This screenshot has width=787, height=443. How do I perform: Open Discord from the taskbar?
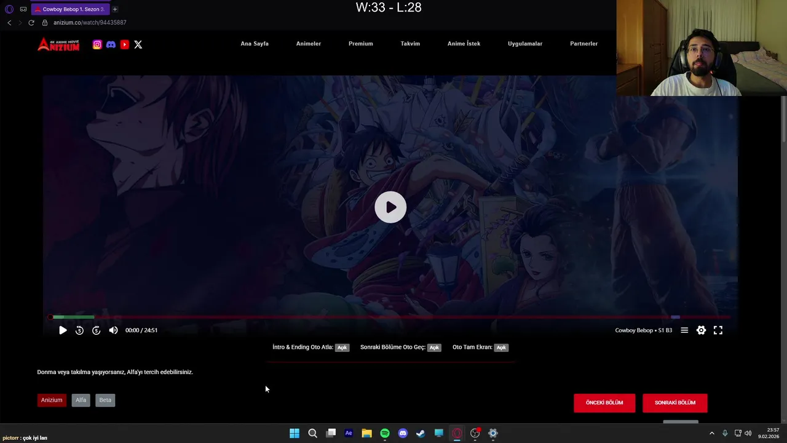click(403, 433)
